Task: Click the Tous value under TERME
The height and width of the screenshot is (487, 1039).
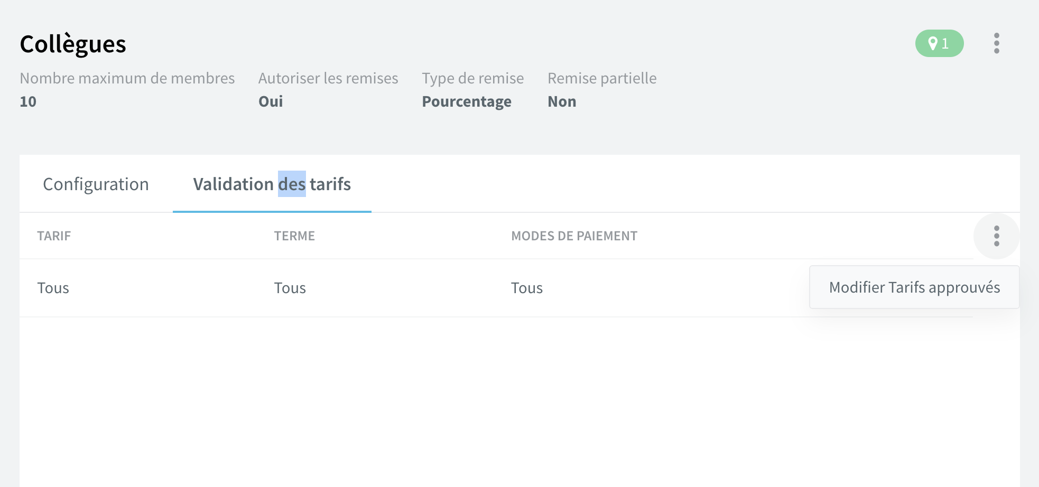Action: pyautogui.click(x=290, y=288)
